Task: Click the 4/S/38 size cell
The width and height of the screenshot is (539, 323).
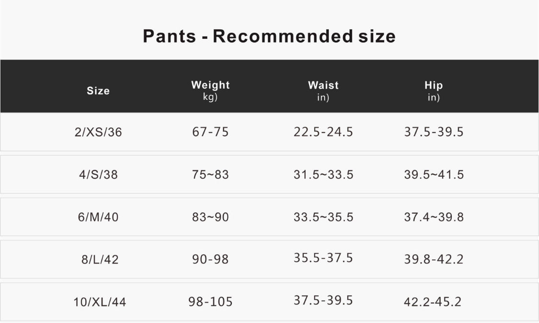Action: pos(98,175)
